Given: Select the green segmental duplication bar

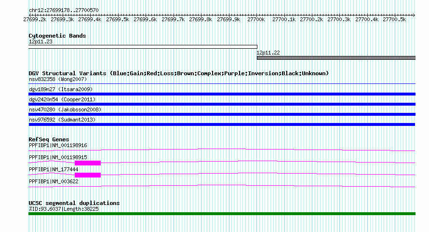Looking at the screenshot, I should tap(222, 214).
